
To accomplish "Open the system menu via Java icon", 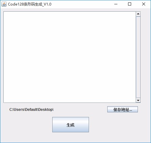I will tap(4, 4).
